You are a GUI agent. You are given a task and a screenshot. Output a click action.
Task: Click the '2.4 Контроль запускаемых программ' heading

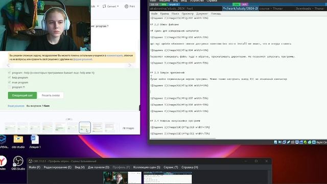tap(175, 121)
